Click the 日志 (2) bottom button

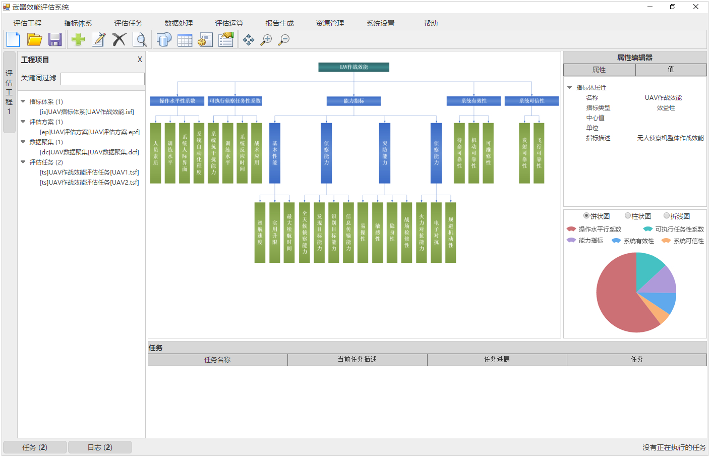pyautogui.click(x=100, y=447)
